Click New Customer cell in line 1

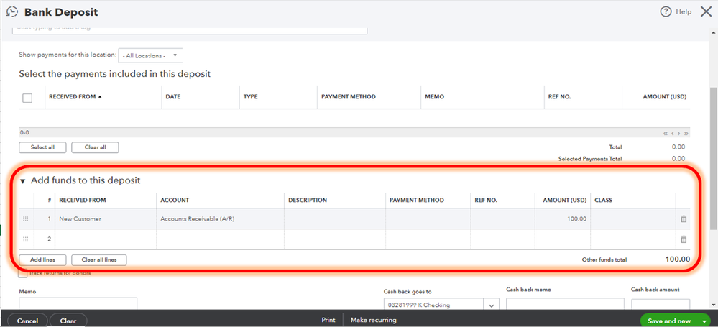(106, 219)
